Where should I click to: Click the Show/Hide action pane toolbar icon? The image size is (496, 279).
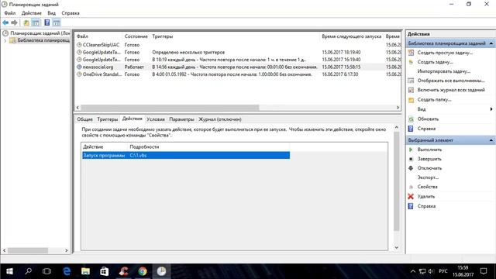[57, 22]
